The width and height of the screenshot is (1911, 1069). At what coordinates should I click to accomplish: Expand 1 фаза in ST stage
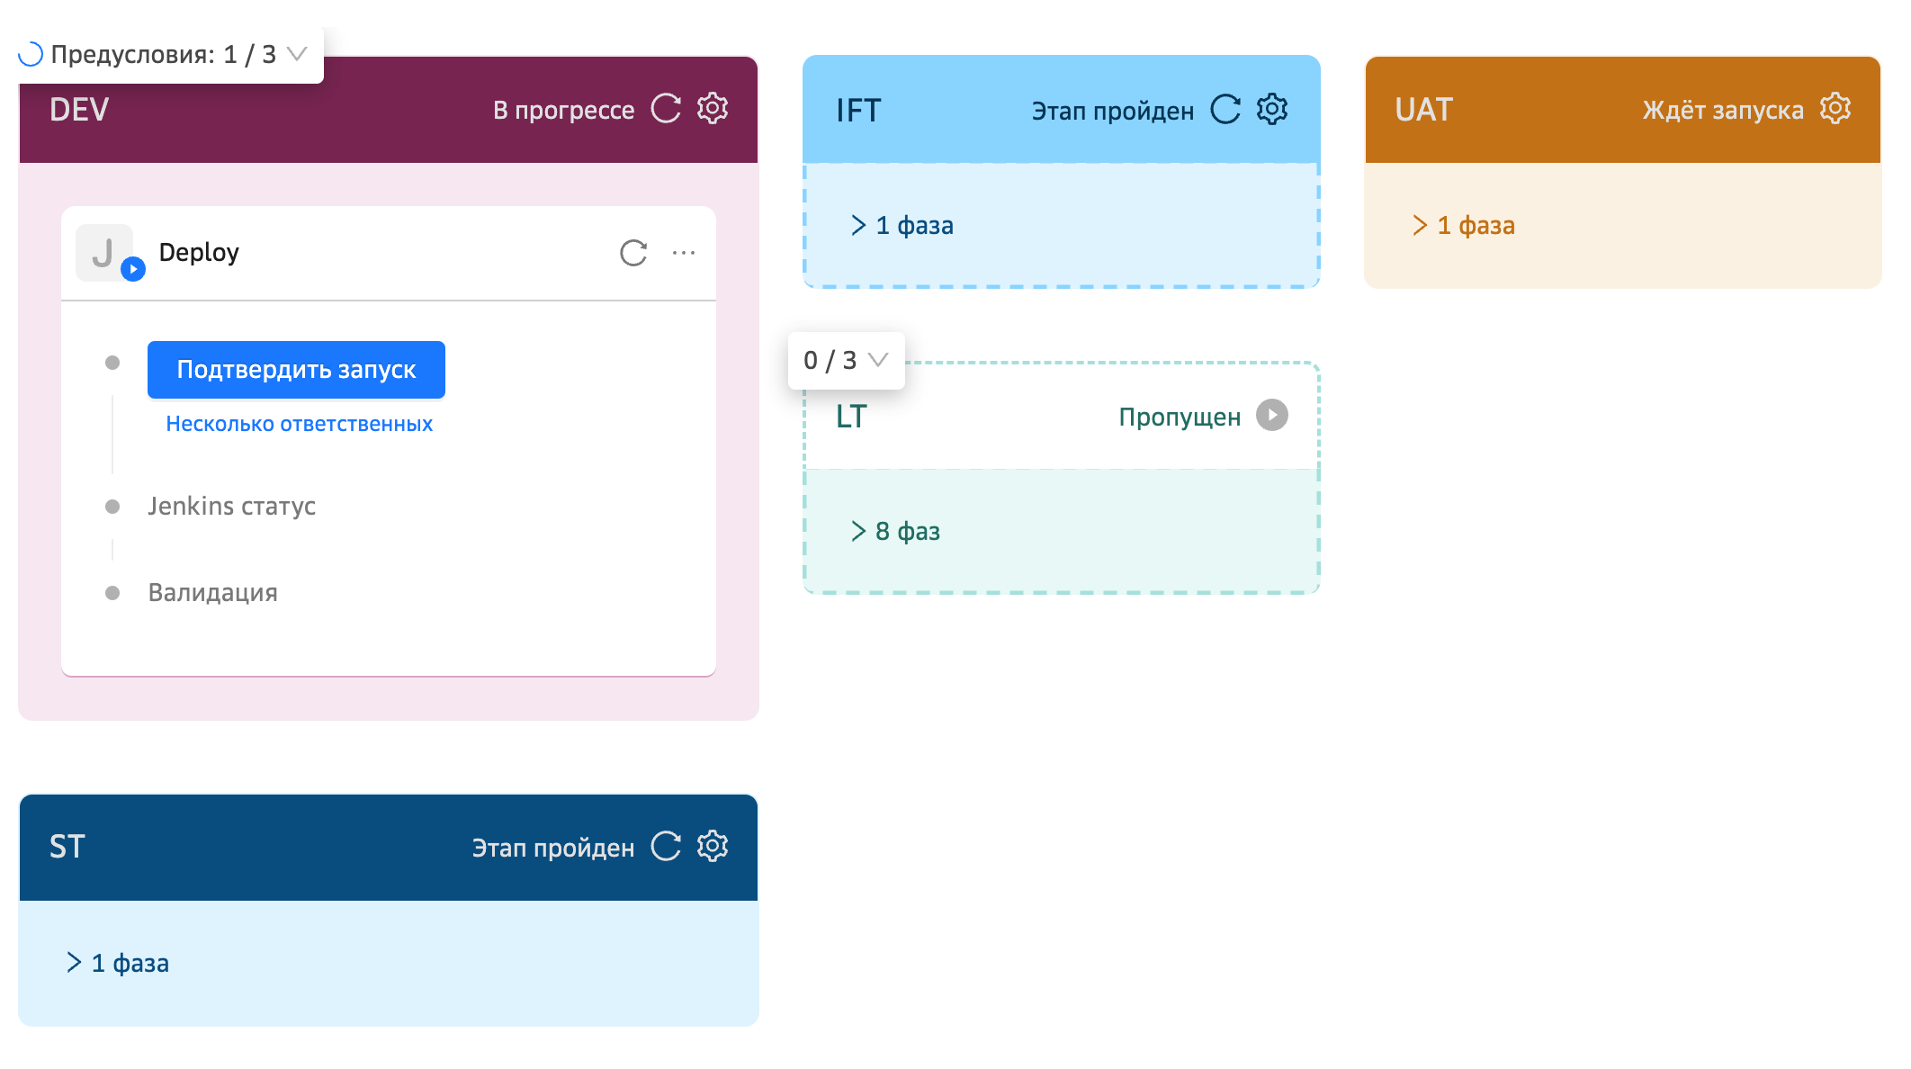[x=118, y=963]
